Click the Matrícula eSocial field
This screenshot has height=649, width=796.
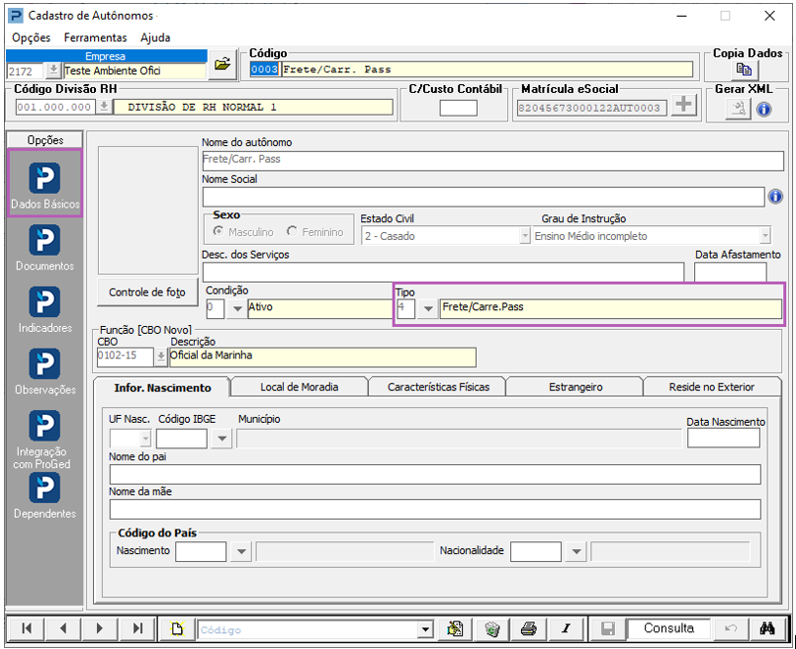(x=592, y=108)
